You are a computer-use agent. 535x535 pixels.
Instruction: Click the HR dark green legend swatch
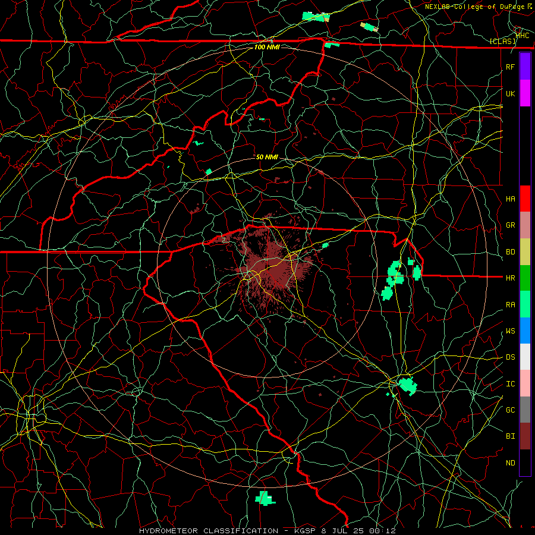coord(525,278)
